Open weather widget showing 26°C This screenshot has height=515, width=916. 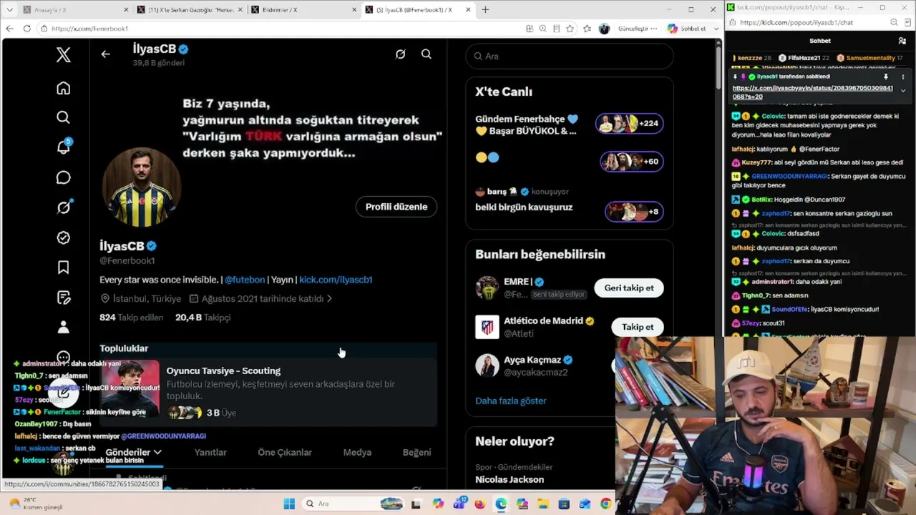click(x=36, y=504)
